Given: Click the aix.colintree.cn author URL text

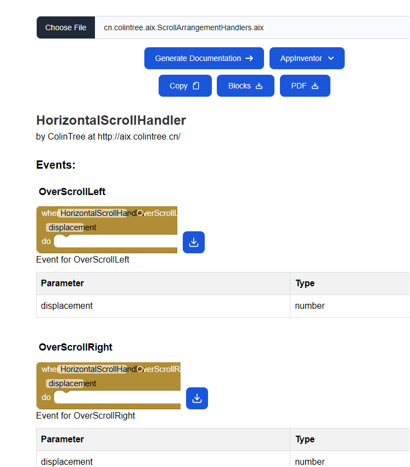Looking at the screenshot, I should click(x=139, y=137).
